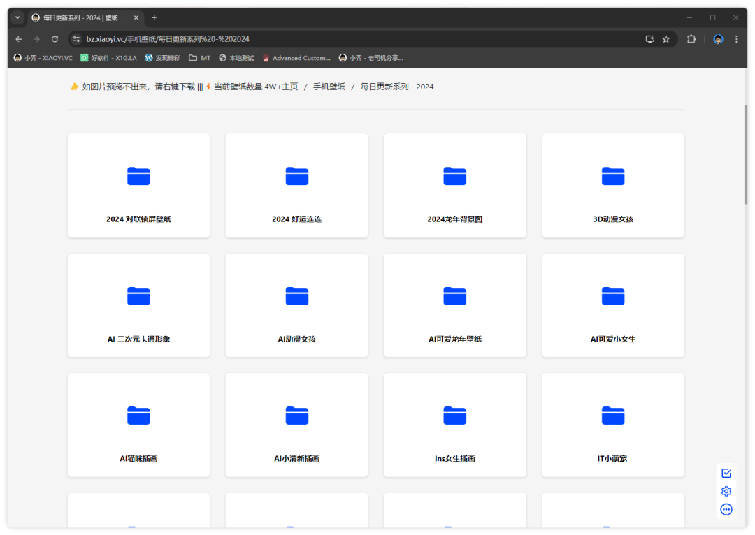Click the site info icon in address bar
This screenshot has height=535, width=755.
(77, 39)
